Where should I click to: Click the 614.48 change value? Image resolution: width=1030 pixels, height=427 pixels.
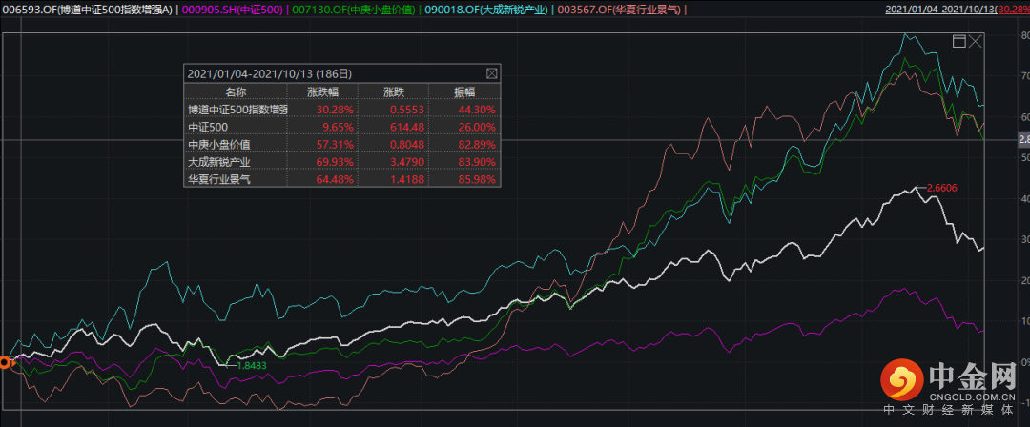408,127
